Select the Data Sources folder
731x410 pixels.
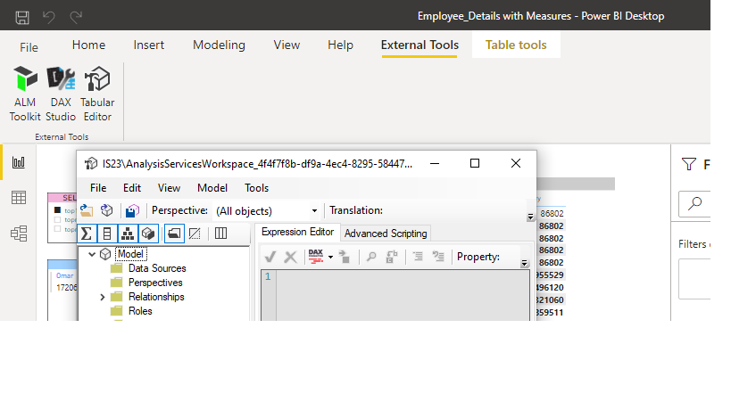[x=157, y=268]
